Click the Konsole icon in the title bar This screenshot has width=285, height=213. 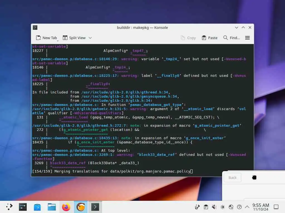click(35, 27)
